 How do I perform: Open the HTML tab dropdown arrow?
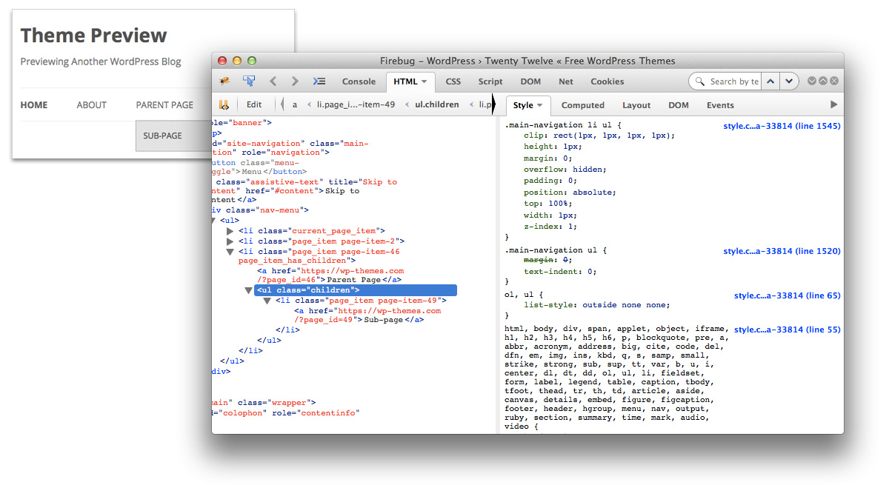(x=424, y=81)
